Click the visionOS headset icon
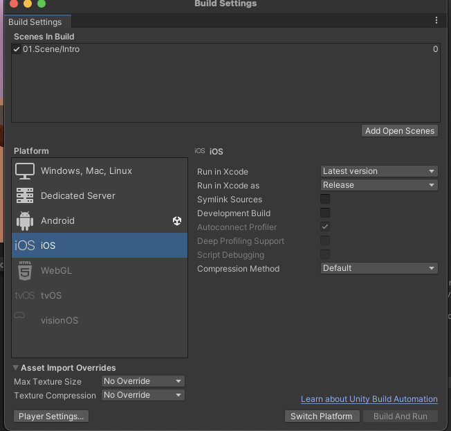 point(19,315)
